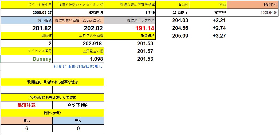Click the red stop-loss value 191.14
The height and width of the screenshot is (135, 279).
pyautogui.click(x=130, y=28)
